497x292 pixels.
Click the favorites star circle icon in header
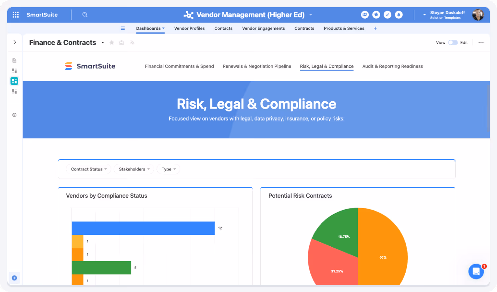pos(376,15)
